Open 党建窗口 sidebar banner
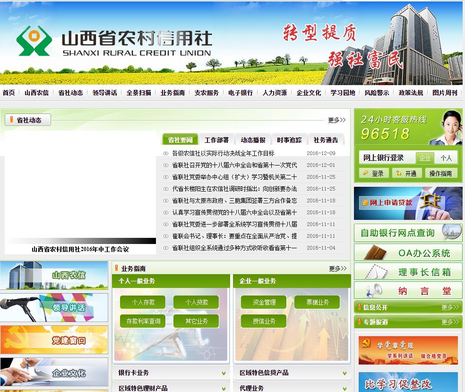465x392 pixels. click(x=54, y=340)
